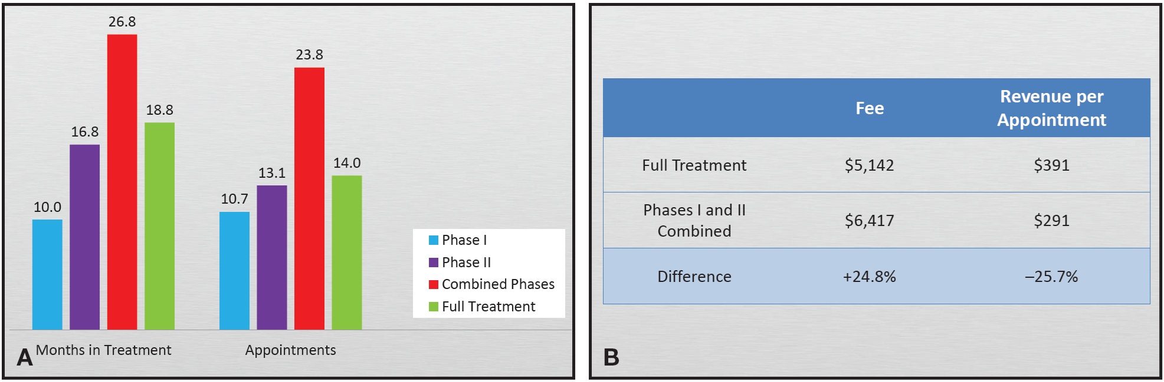Click the blue bar labeled 10.7
The image size is (1164, 382).
pos(234,270)
